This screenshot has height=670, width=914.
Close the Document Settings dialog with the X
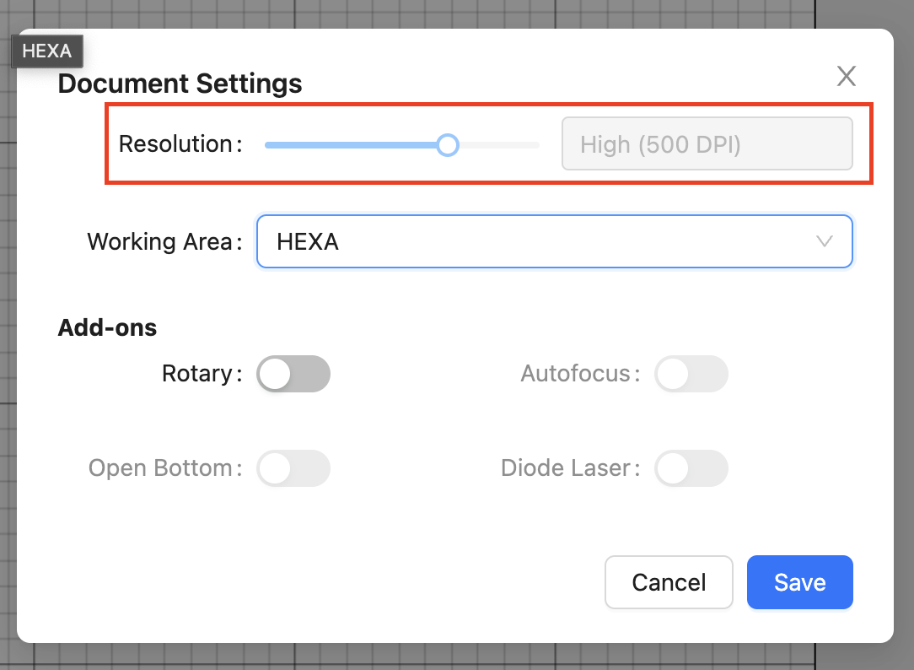coord(846,76)
